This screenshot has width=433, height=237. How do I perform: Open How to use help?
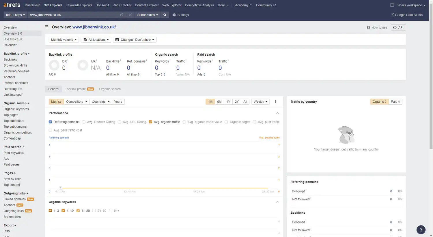377,27
